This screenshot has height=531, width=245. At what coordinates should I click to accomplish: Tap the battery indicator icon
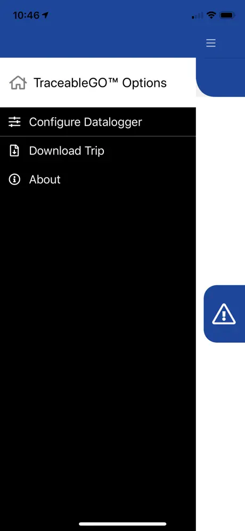pos(227,15)
